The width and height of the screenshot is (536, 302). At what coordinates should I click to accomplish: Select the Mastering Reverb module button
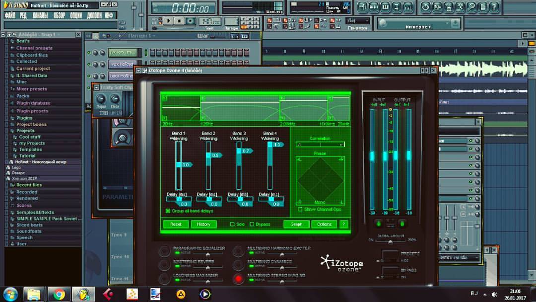(164, 264)
